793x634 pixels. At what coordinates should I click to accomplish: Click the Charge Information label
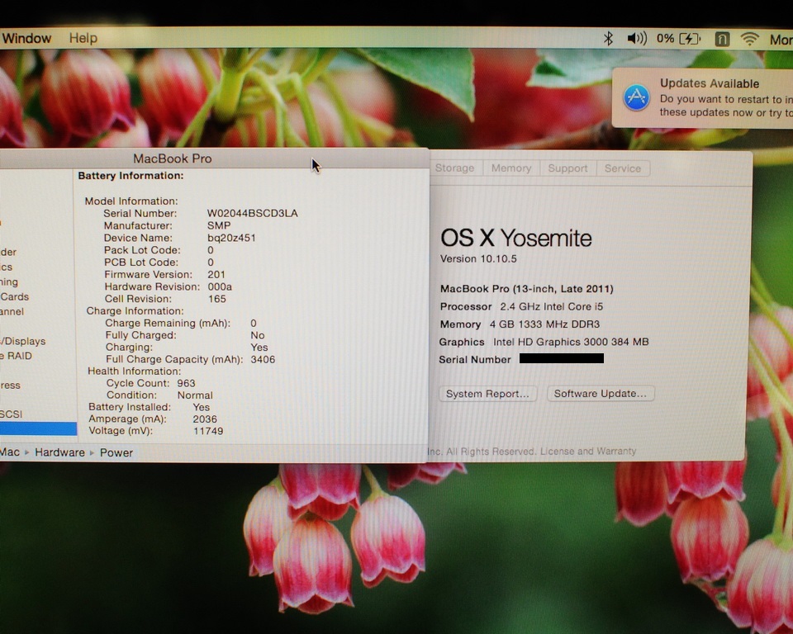(x=135, y=311)
